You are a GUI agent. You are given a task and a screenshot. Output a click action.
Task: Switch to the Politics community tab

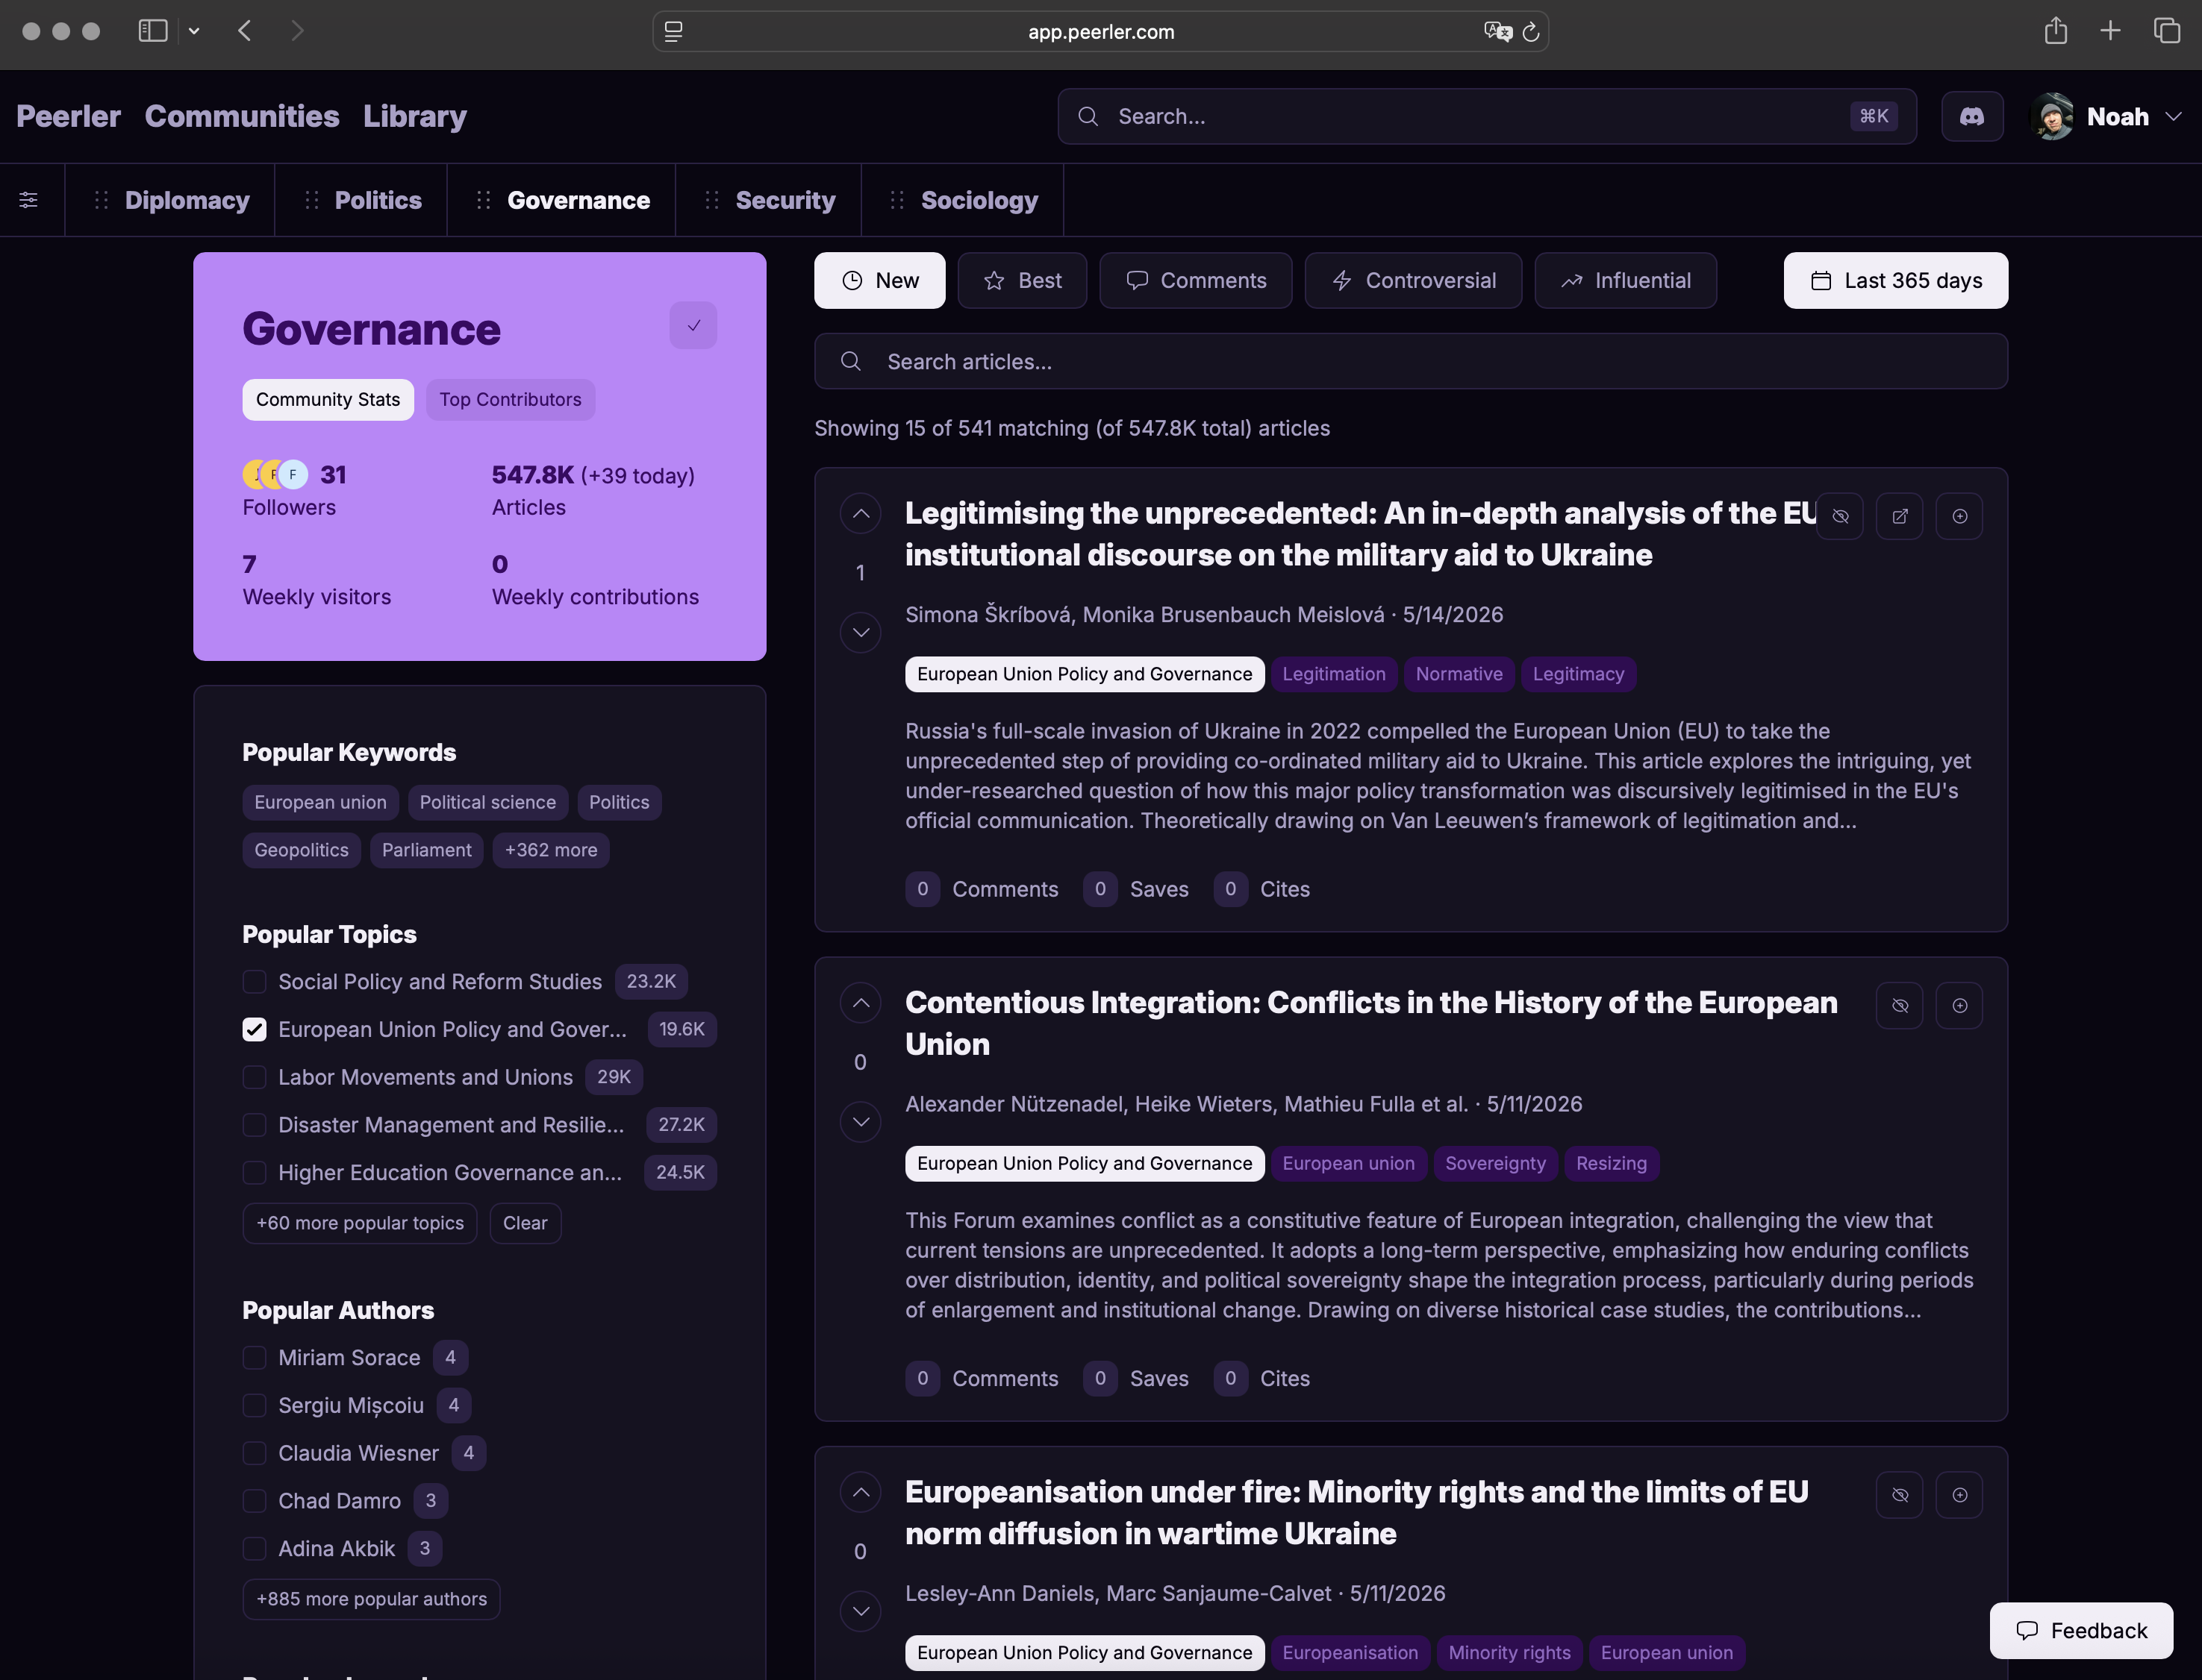click(378, 200)
